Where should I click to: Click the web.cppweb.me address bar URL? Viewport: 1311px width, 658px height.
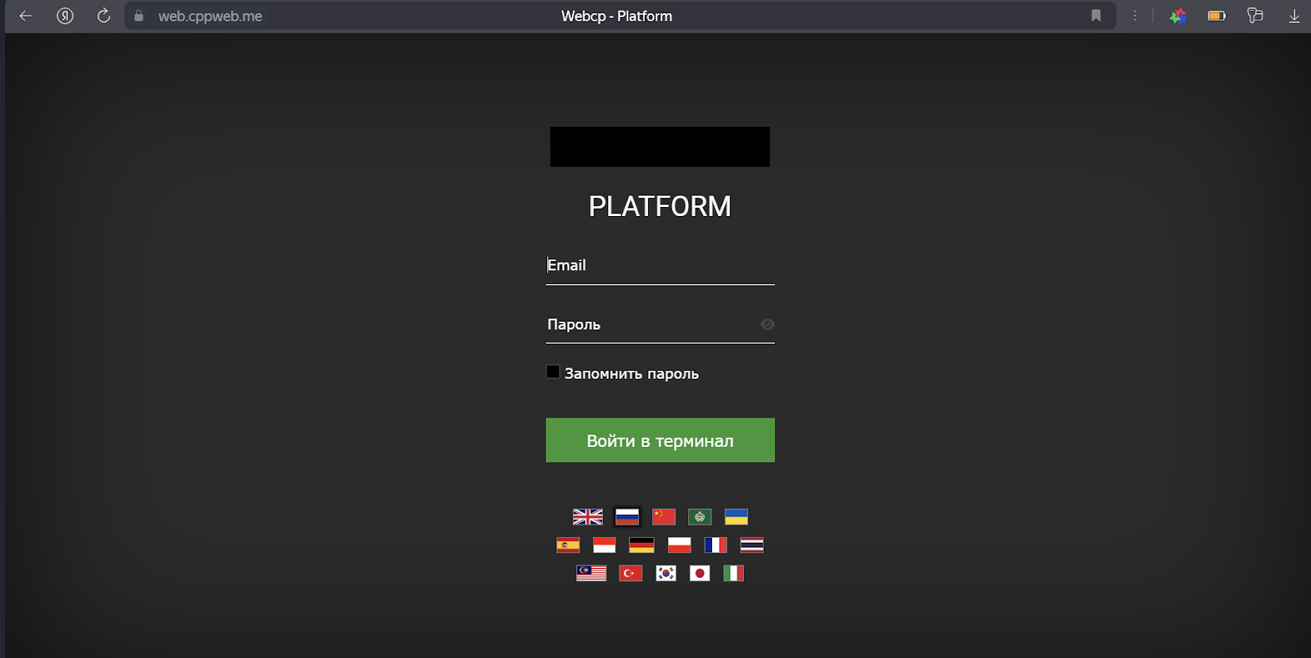click(211, 16)
